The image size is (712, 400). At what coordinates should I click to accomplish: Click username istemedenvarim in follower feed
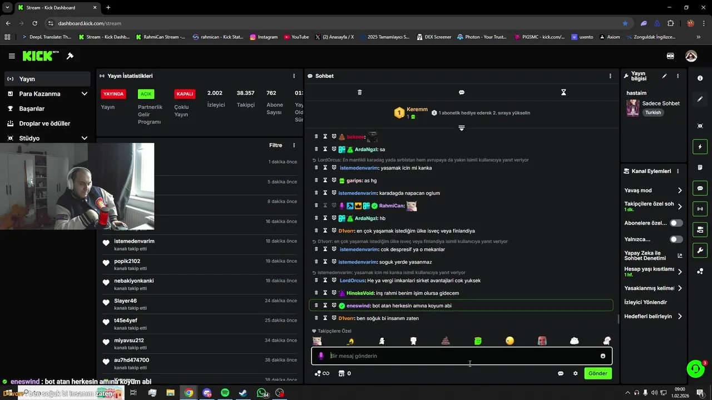[134, 241]
